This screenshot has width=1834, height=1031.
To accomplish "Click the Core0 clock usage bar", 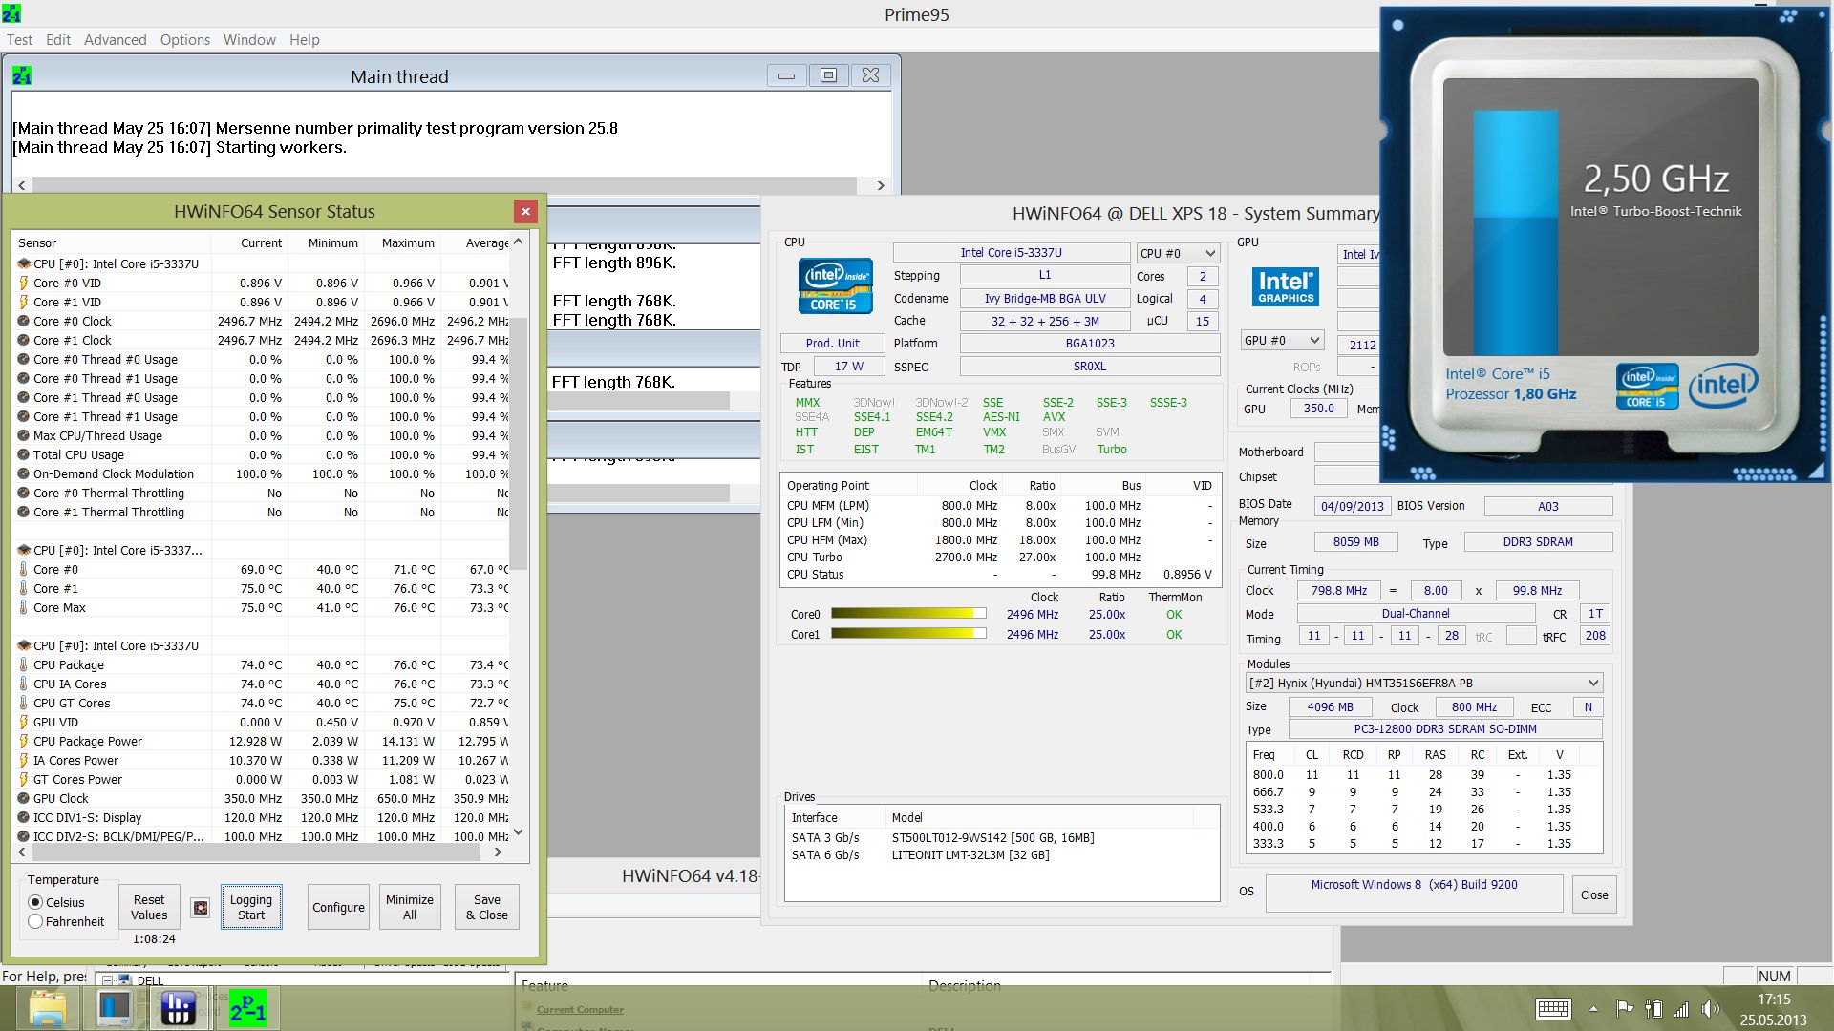I will coord(908,614).
